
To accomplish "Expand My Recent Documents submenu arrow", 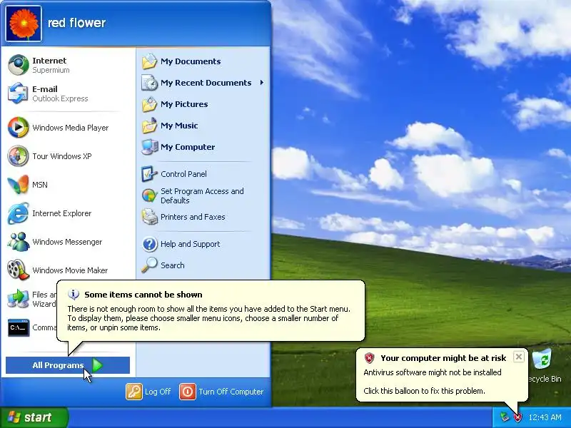I will (261, 83).
